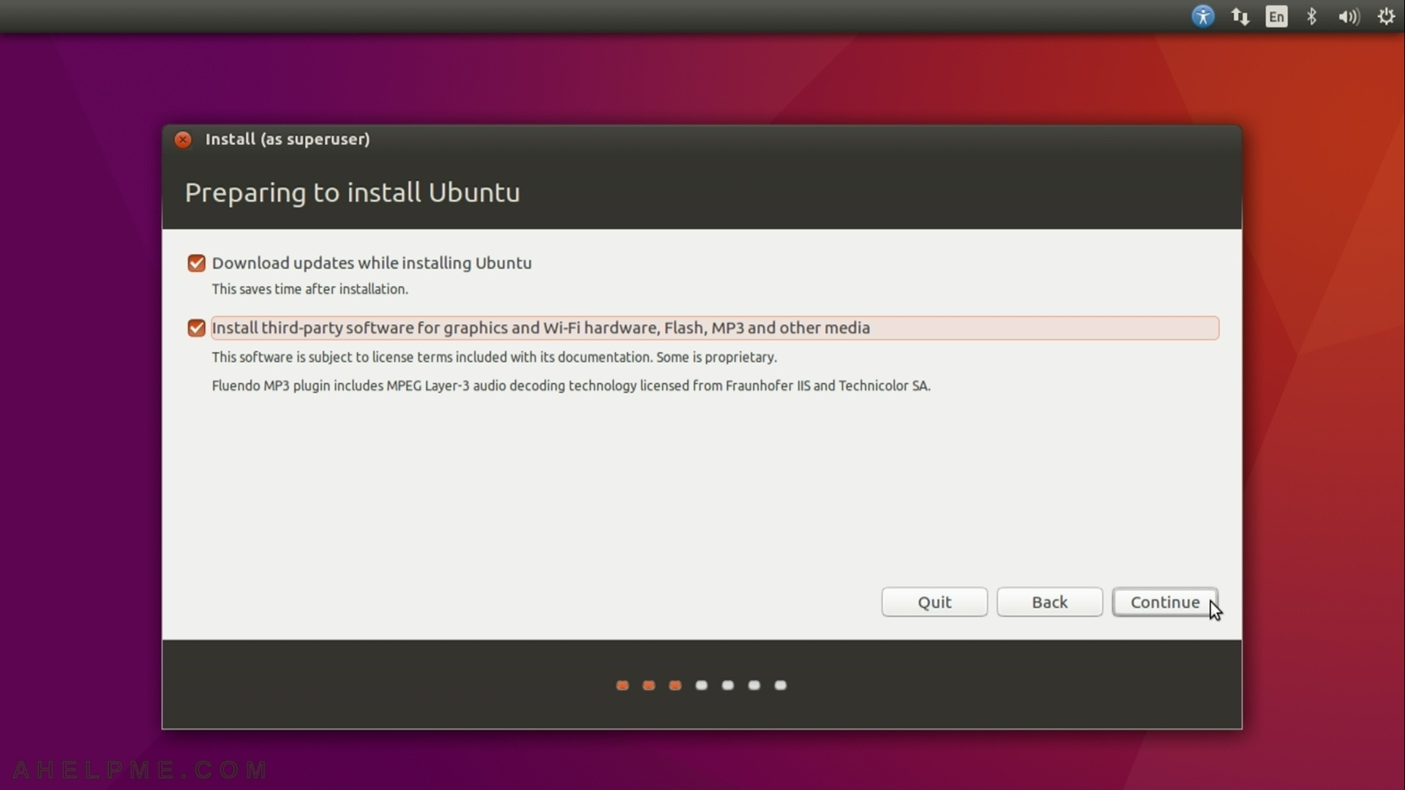Click the license terms proprietary notice text
Image resolution: width=1405 pixels, height=790 pixels.
click(x=495, y=357)
